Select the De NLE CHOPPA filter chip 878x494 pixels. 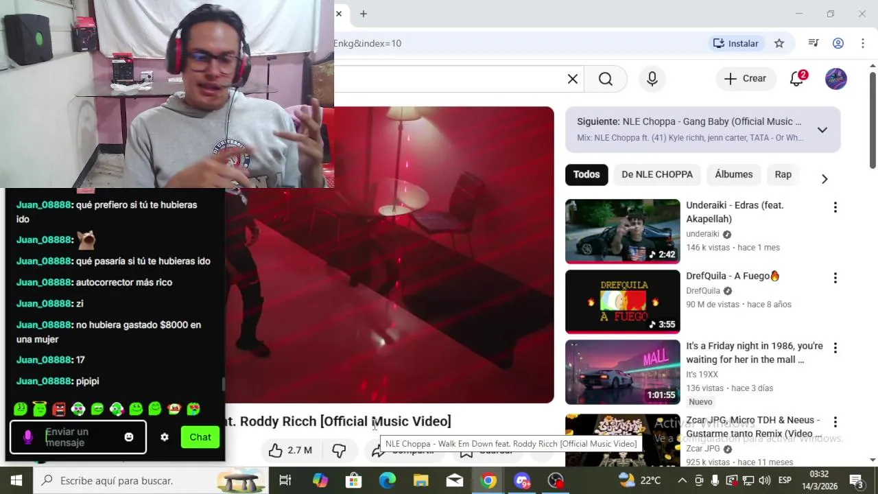click(x=657, y=174)
